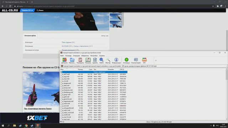The height and width of the screenshot is (128, 228).
Task: Click the Скины с перчатками link
Action: click(81, 46)
